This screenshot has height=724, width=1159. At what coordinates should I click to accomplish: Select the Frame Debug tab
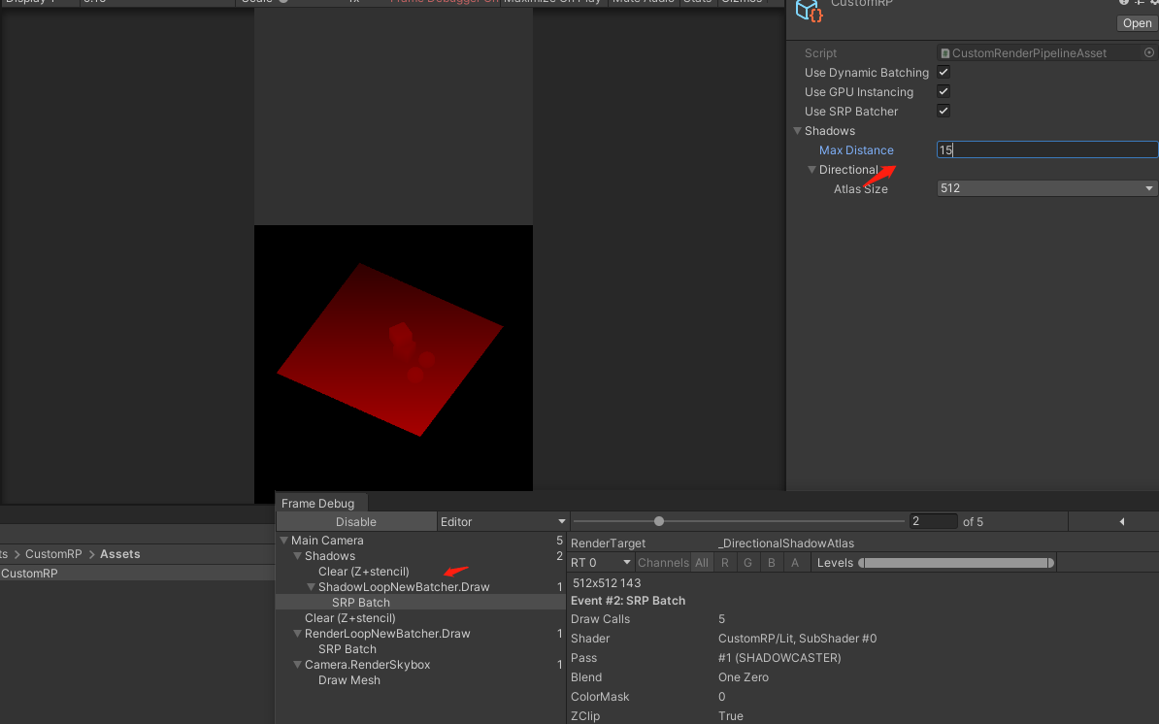click(x=317, y=504)
